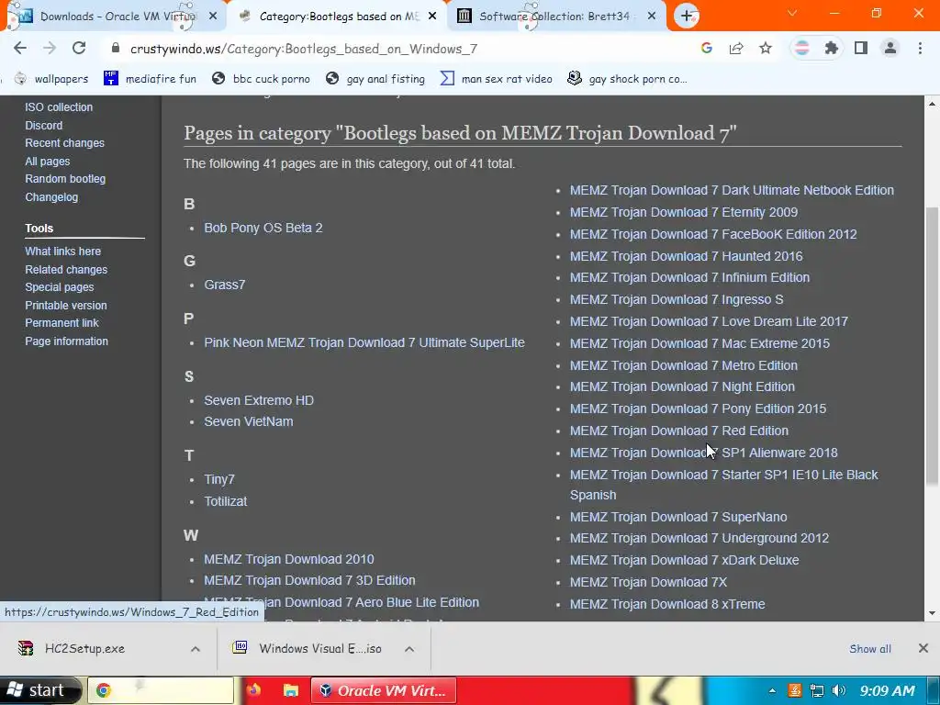The width and height of the screenshot is (940, 705).
Task: Open the Start menu
Action: pyautogui.click(x=39, y=690)
